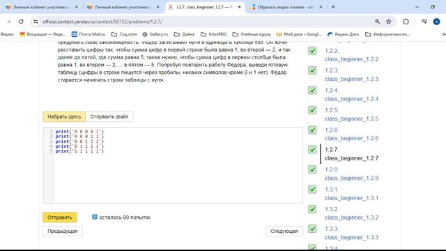Open the Яндекс bookmark
Screen dimensions: 446x251
7,34
